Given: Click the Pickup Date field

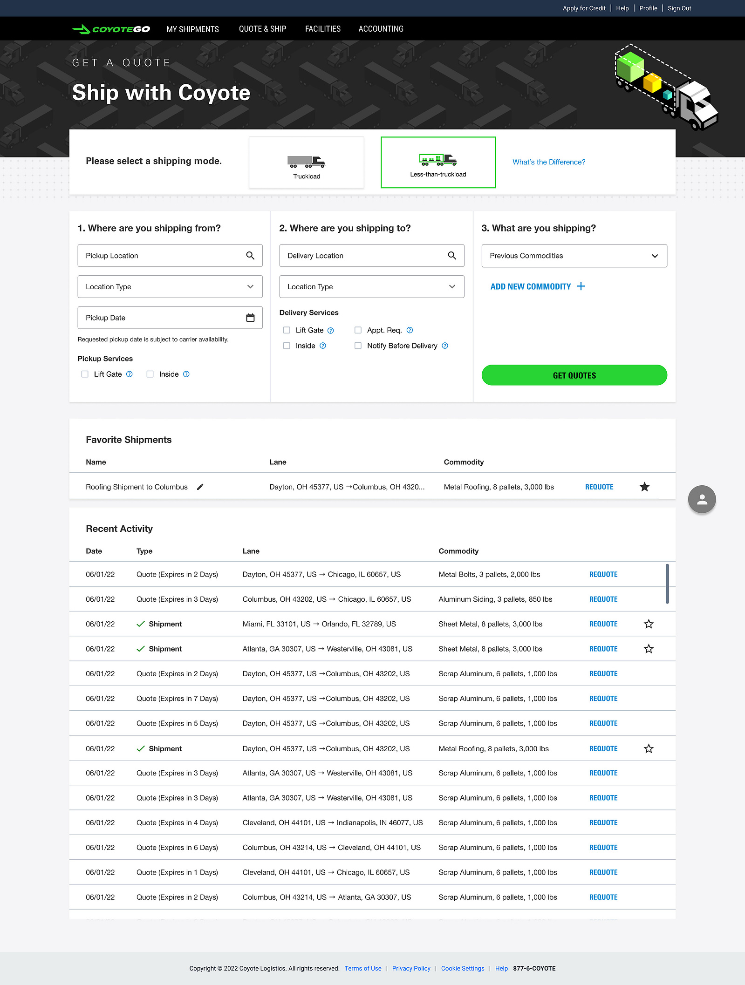Looking at the screenshot, I should (x=170, y=318).
